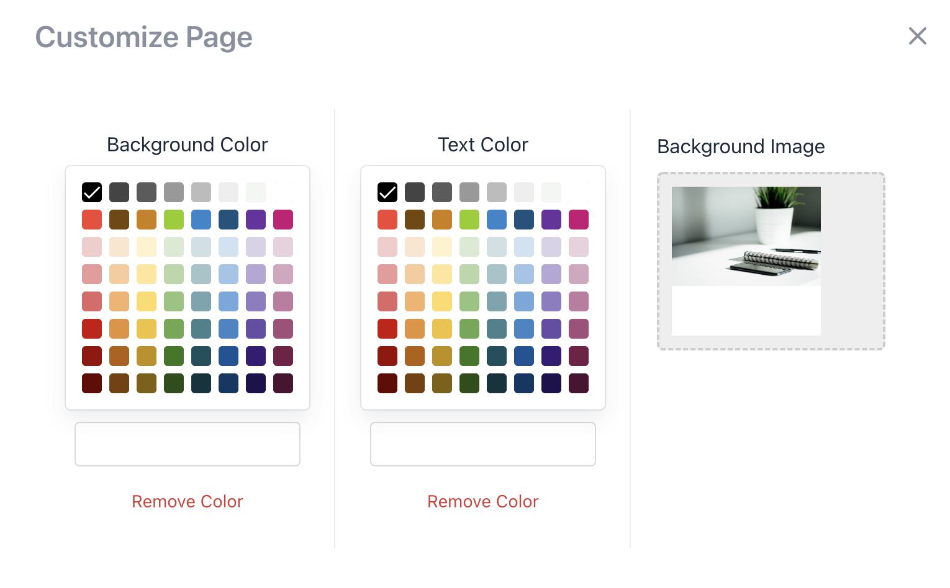
Task: Focus the Background Color hex input field
Action: pos(188,444)
